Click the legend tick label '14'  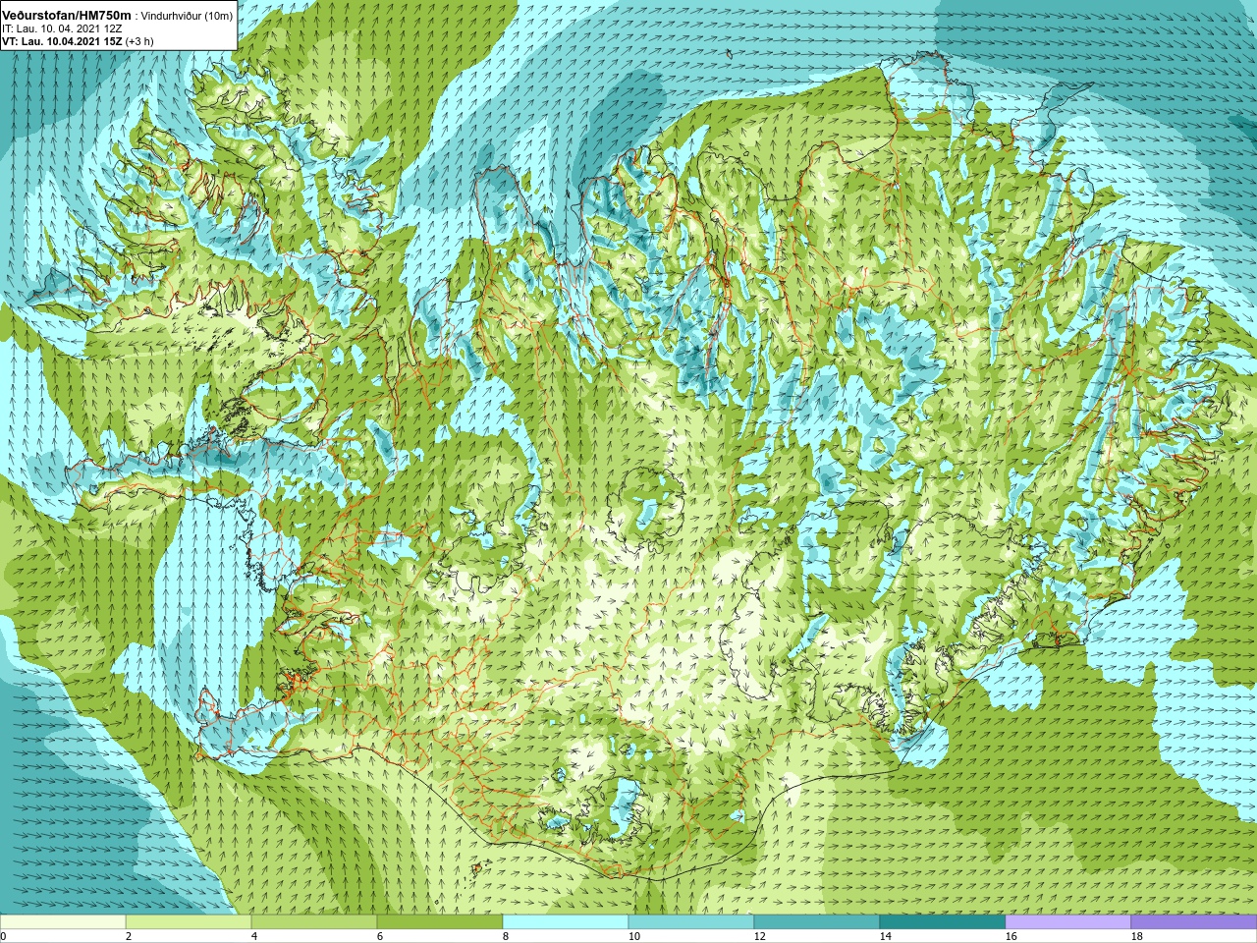point(886,936)
